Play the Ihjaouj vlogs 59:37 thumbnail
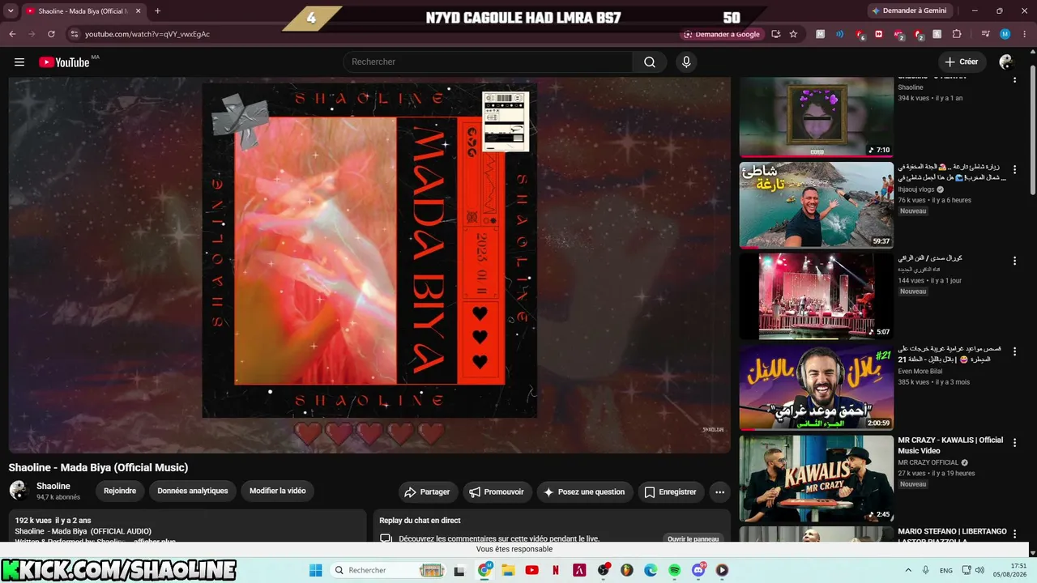Viewport: 1037px width, 583px height. tap(817, 205)
